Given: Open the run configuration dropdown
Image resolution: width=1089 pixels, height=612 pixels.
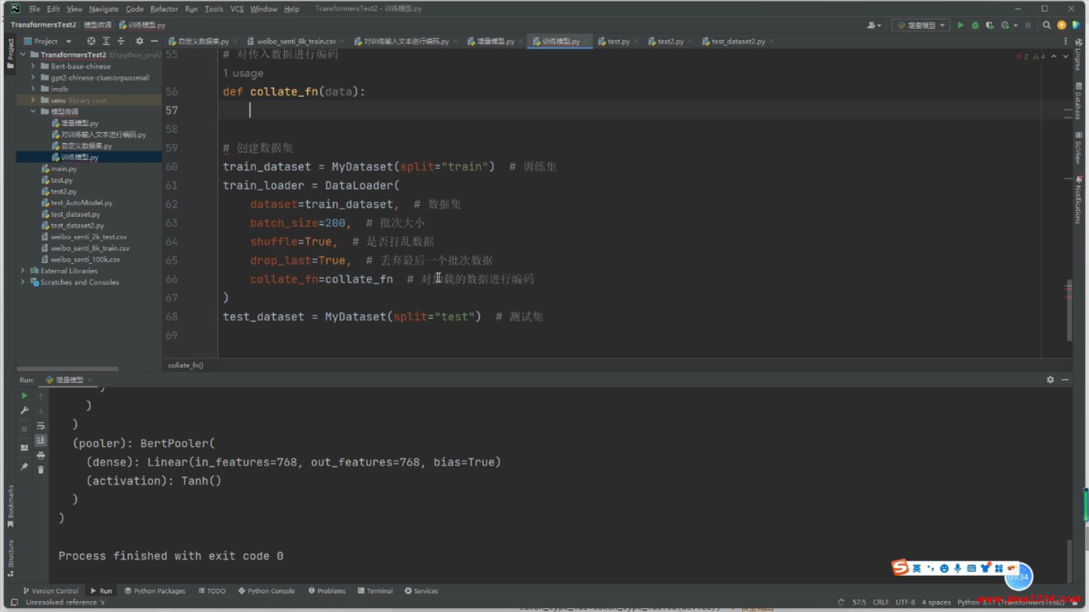Looking at the screenshot, I should tap(922, 25).
